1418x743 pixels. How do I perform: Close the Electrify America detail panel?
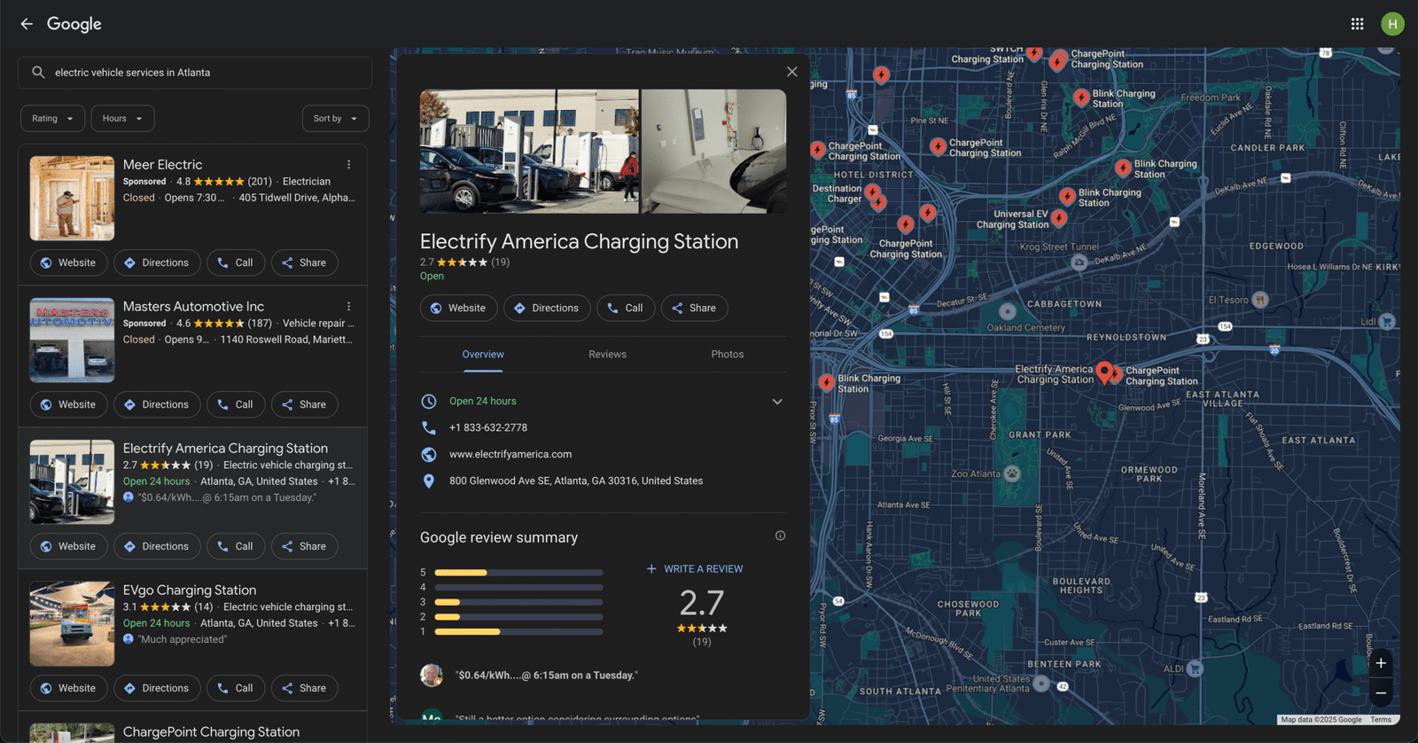[x=791, y=72]
